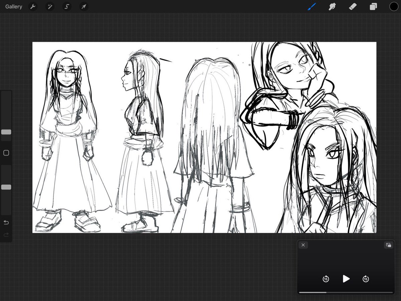401x301 pixels.
Task: Undo the last stroke
Action: (6, 222)
